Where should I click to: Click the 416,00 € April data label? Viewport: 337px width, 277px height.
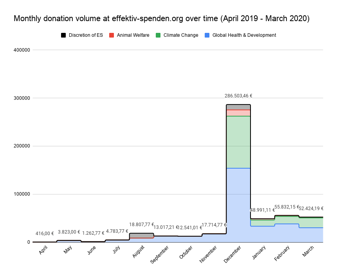tap(45, 234)
